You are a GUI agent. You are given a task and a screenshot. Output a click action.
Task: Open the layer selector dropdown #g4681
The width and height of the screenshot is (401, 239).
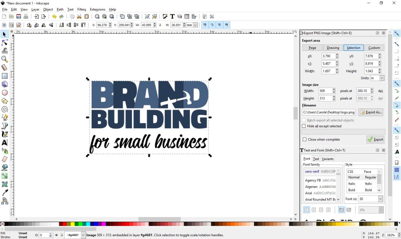coord(83,235)
